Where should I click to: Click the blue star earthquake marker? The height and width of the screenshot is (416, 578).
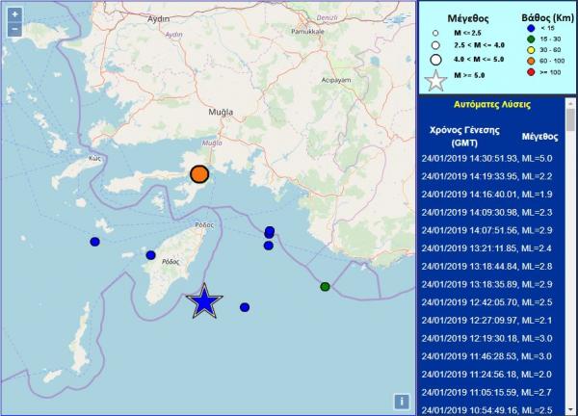click(204, 301)
